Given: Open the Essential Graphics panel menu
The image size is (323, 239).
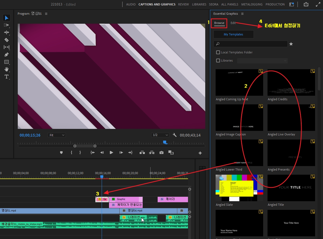Looking at the screenshot, I should pos(242,14).
